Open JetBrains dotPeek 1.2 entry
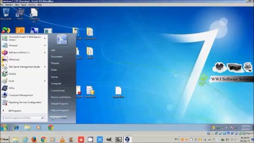The width and height of the screenshot is (254, 143). [24, 52]
